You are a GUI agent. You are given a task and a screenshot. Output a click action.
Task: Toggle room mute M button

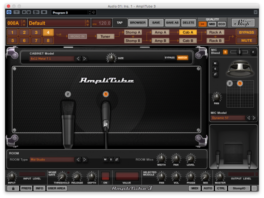(x=105, y=159)
